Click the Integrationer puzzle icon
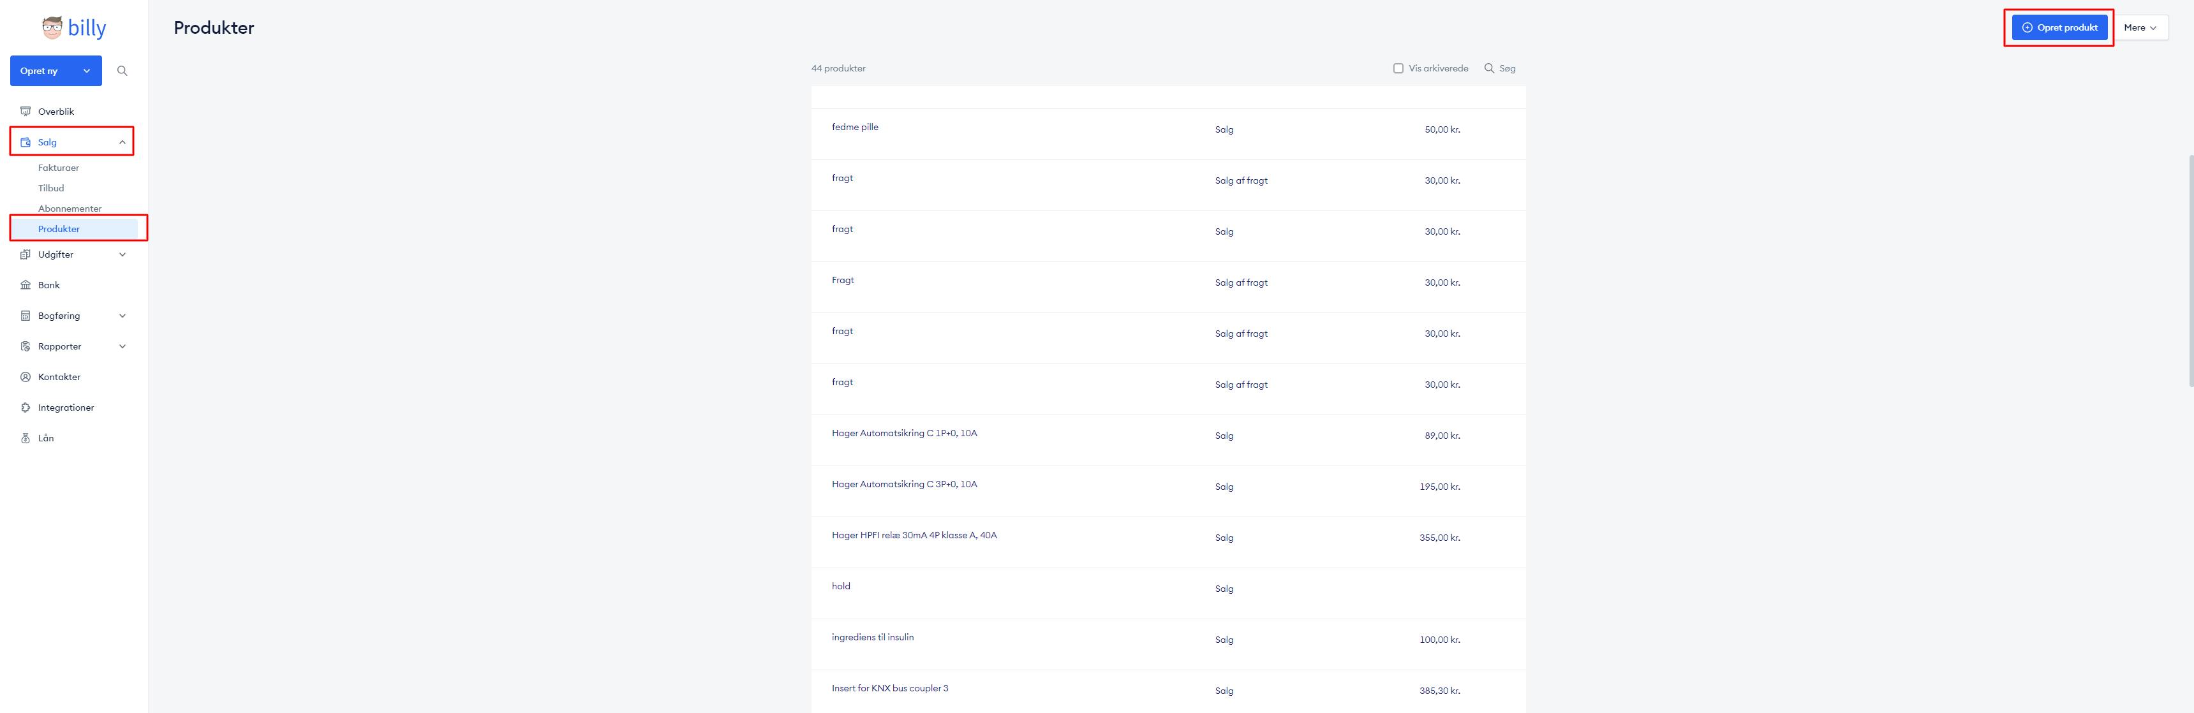Image resolution: width=2194 pixels, height=713 pixels. coord(26,408)
